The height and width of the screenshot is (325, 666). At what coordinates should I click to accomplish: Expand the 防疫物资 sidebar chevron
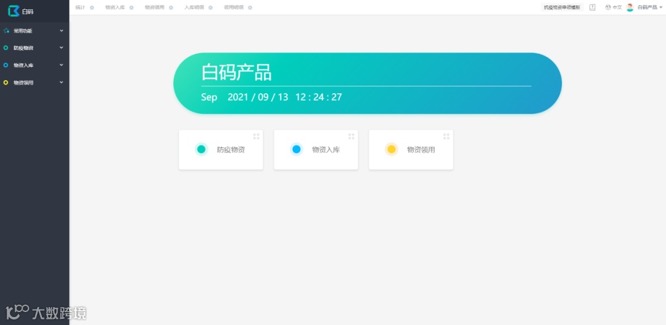[x=61, y=47]
